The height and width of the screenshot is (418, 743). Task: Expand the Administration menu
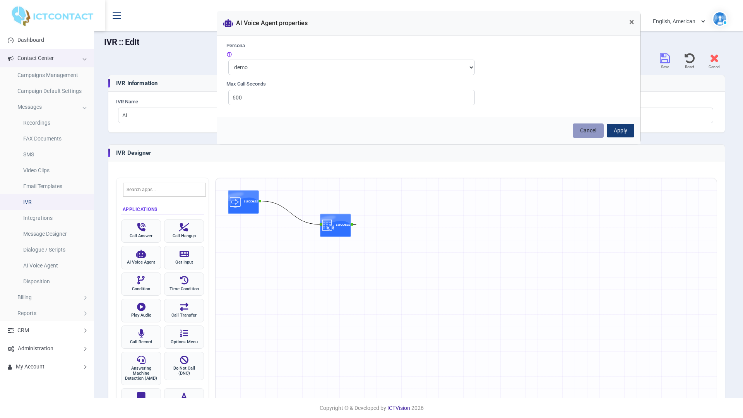click(x=47, y=349)
